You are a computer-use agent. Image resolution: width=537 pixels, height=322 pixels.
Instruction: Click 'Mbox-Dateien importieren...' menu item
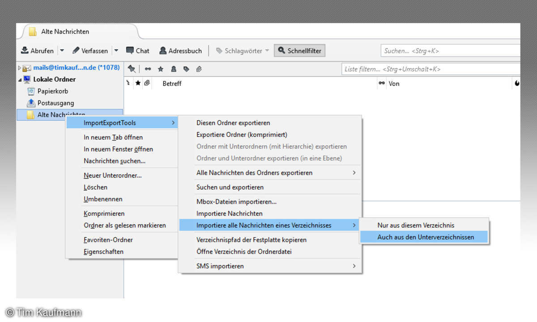pos(236,202)
